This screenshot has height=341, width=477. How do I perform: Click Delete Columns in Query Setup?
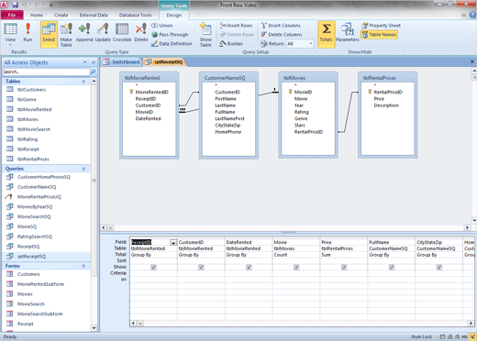tap(282, 35)
